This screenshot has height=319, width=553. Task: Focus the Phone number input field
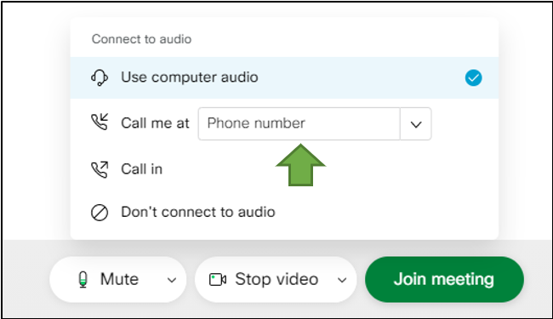299,123
